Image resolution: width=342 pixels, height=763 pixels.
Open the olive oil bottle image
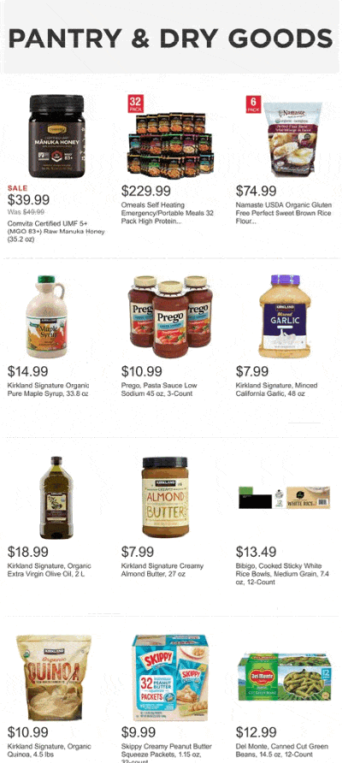coord(56,497)
